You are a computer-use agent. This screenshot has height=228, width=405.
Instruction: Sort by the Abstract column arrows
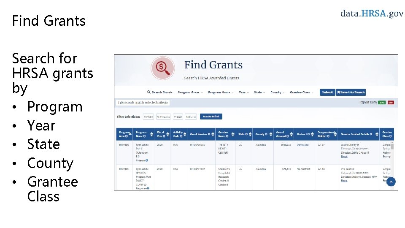(312, 134)
